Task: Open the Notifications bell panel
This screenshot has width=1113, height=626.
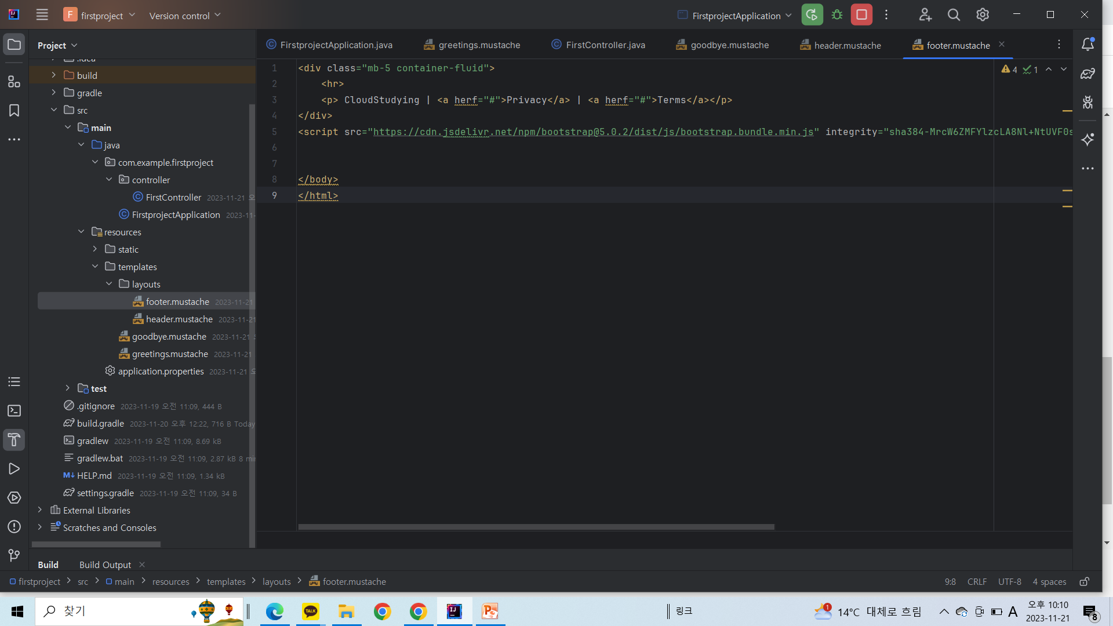Action: click(x=1087, y=45)
